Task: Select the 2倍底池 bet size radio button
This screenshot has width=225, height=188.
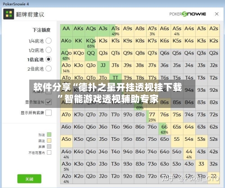Action: coord(49,69)
